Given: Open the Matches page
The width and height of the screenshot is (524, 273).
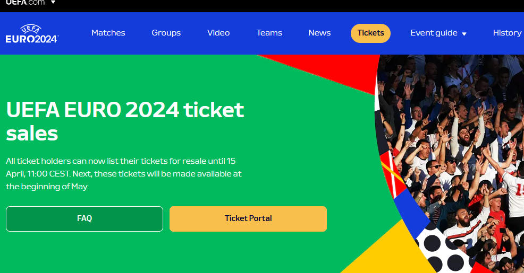Looking at the screenshot, I should tap(108, 33).
